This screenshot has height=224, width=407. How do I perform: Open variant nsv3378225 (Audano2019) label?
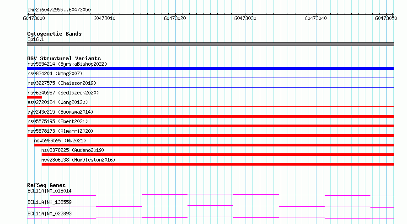73,150
